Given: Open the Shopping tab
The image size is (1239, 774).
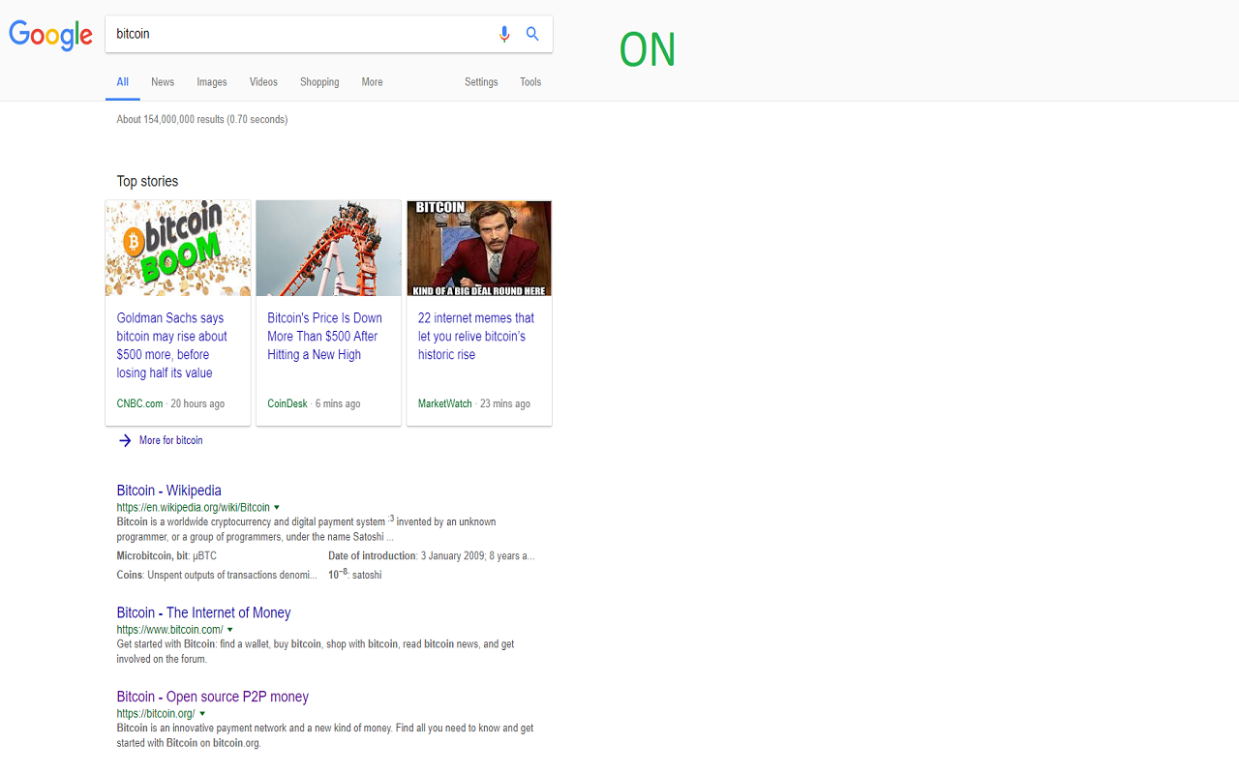Looking at the screenshot, I should (319, 82).
